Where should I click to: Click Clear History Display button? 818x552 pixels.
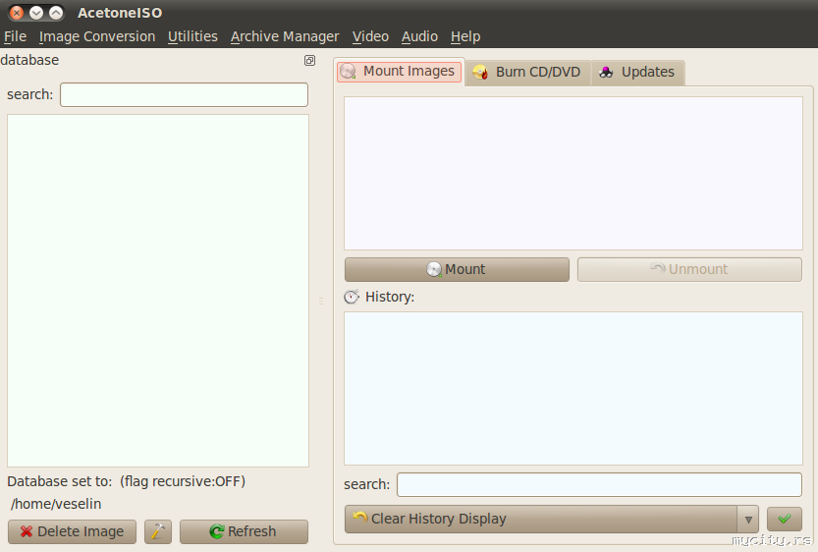540,519
